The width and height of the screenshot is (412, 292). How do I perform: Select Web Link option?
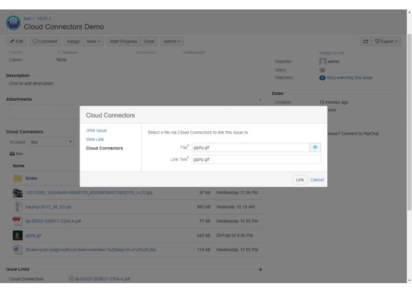coord(95,139)
